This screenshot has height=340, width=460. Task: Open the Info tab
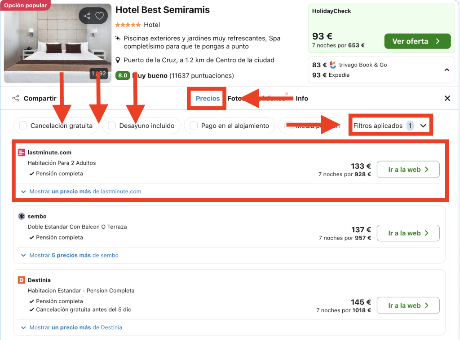point(302,98)
